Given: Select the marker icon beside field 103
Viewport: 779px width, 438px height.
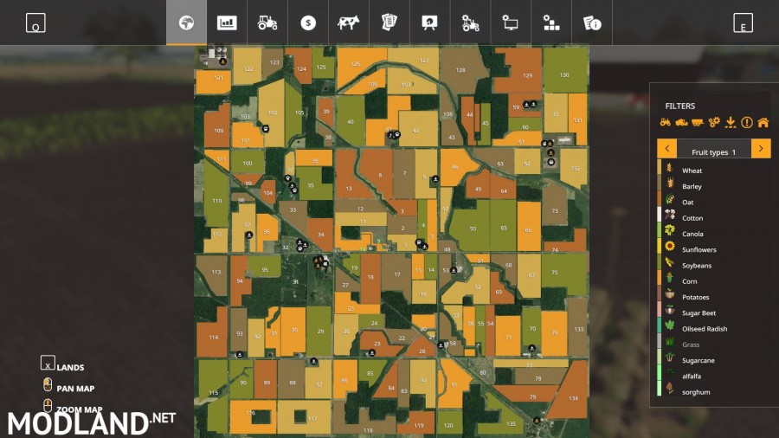Looking at the screenshot, I should point(266,129).
